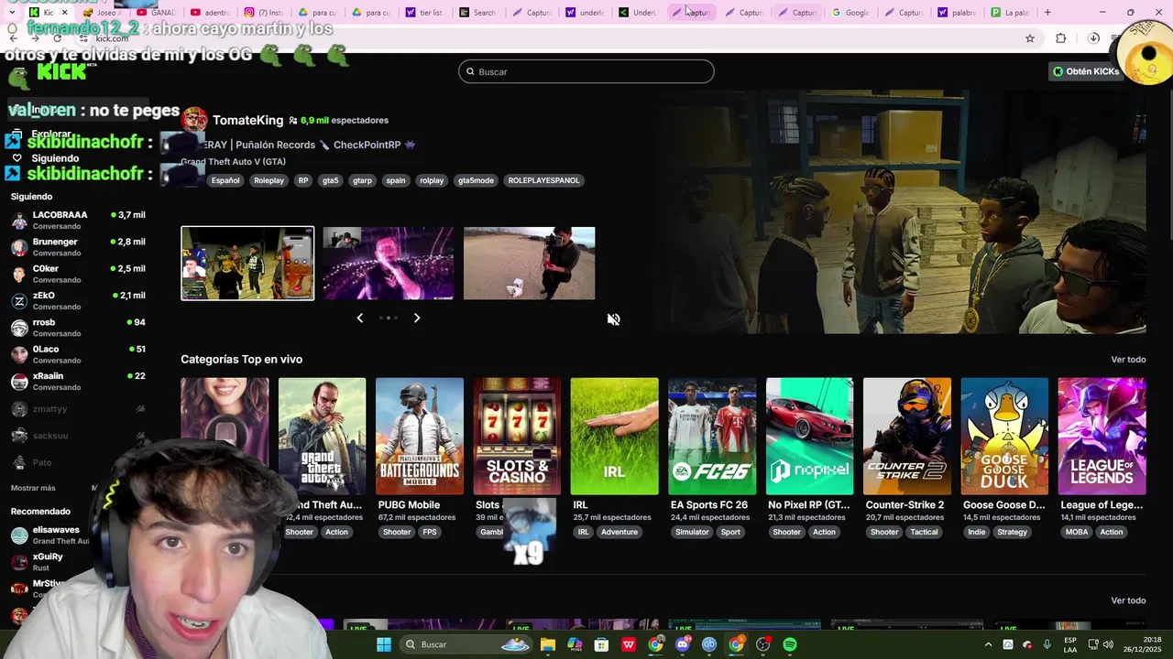Switch to the Search browser tab

click(x=478, y=13)
